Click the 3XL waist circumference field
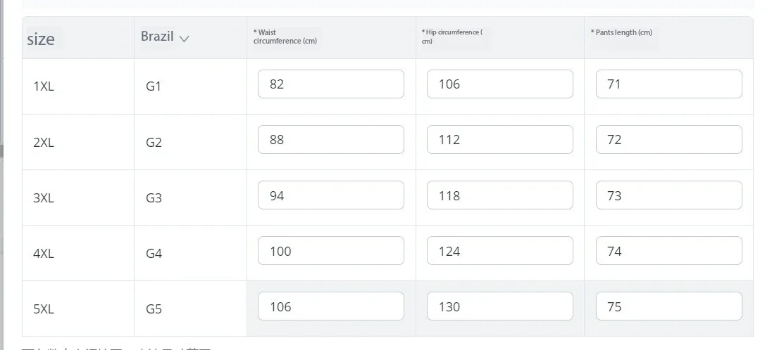772x350 pixels. (330, 195)
